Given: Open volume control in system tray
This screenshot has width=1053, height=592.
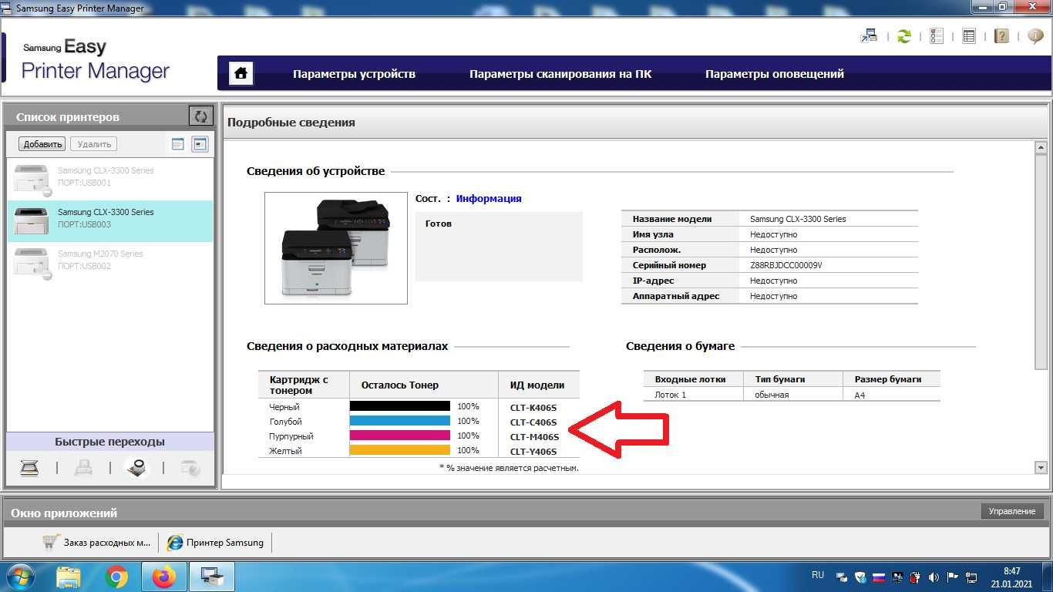Looking at the screenshot, I should [934, 577].
